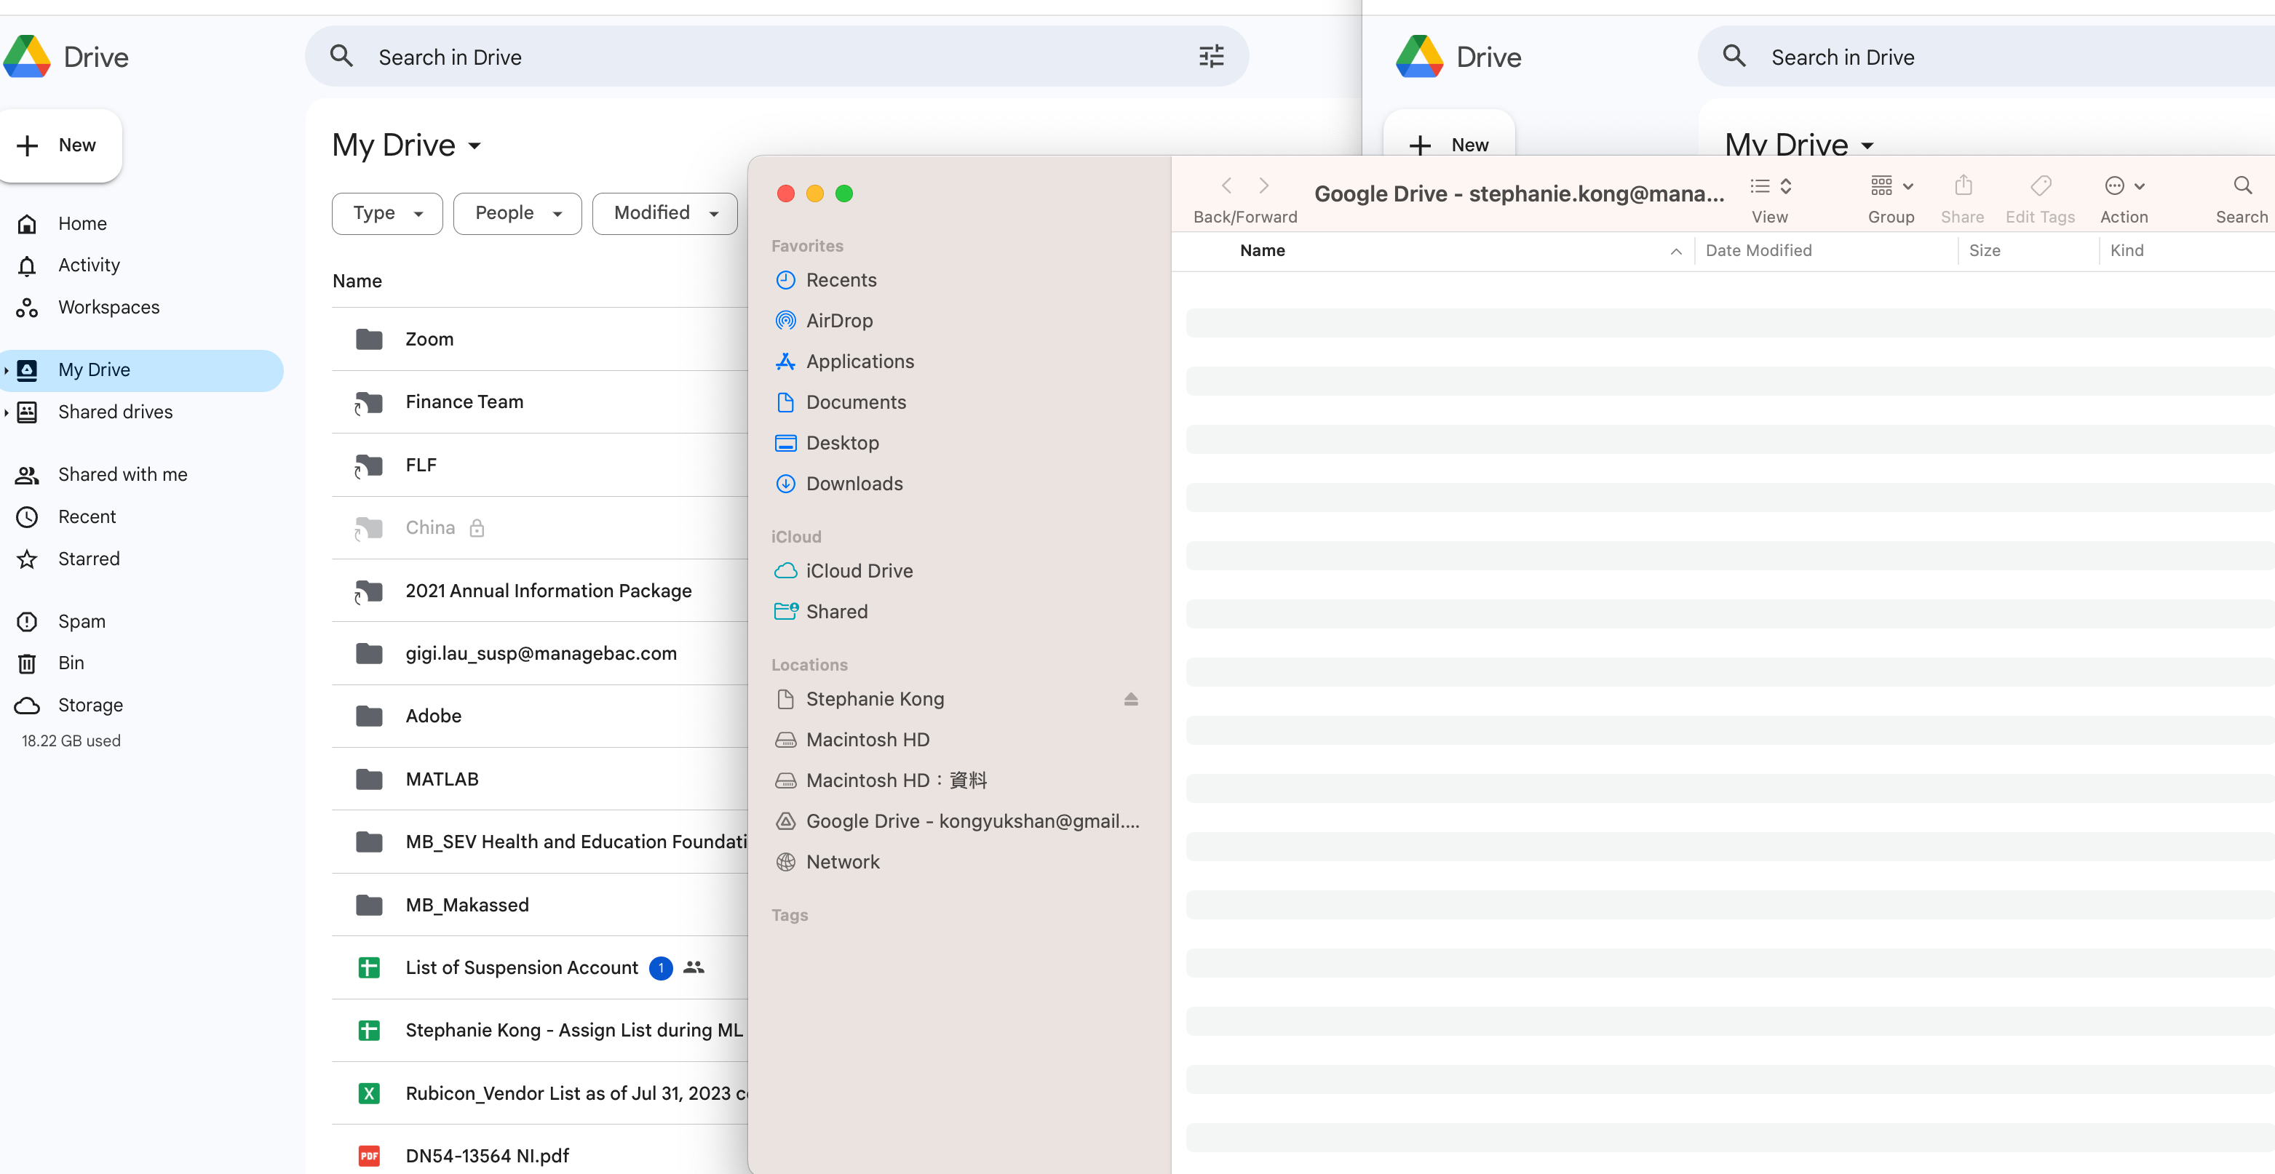Screen dimensions: 2275x1174
Task: Open the Finance Team folder
Action: click(464, 402)
